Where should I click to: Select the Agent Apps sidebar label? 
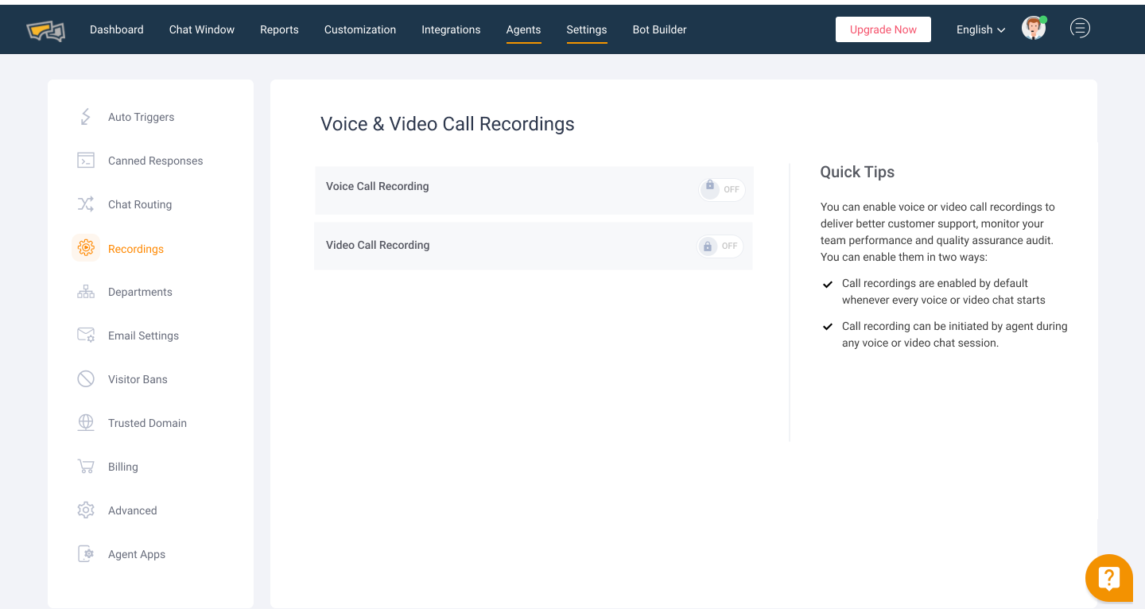(137, 554)
